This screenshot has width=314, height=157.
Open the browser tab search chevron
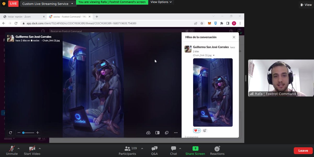[214, 16]
